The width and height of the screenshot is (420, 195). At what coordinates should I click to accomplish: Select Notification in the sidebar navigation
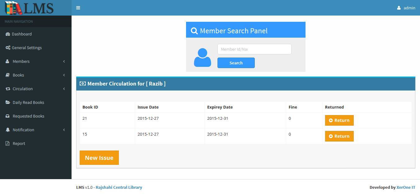tap(24, 130)
